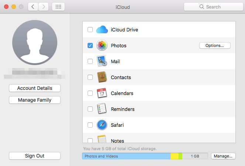
Task: Open the storage Manage button
Action: (x=223, y=156)
